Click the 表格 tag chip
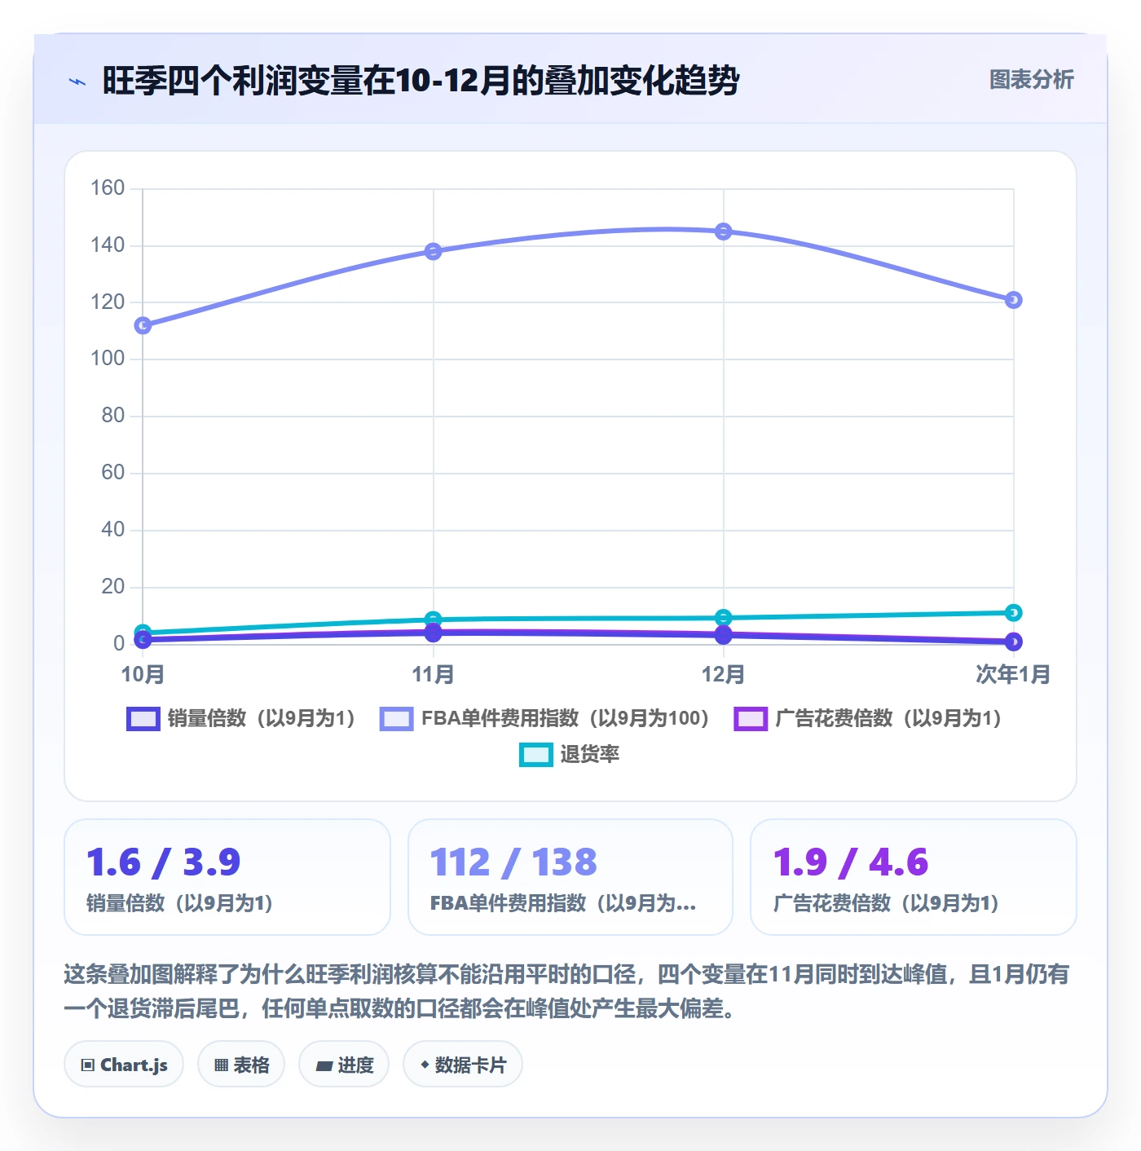The width and height of the screenshot is (1141, 1151). (x=241, y=1065)
